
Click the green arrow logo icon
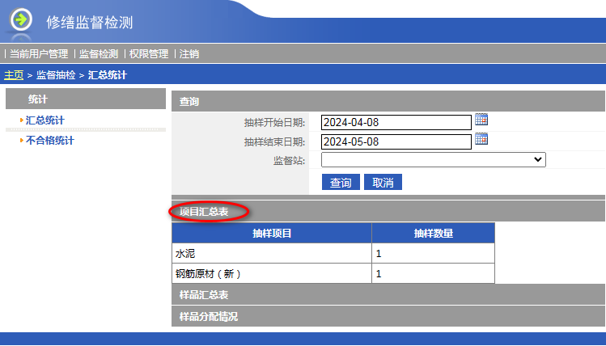tap(21, 20)
